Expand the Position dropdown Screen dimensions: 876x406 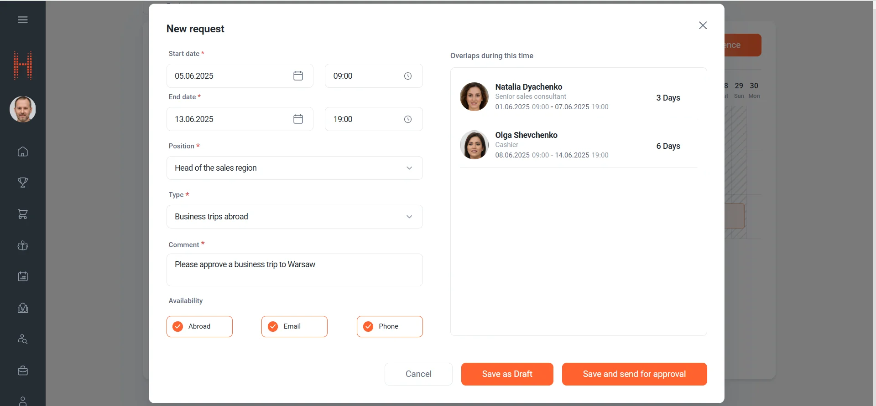pyautogui.click(x=294, y=168)
